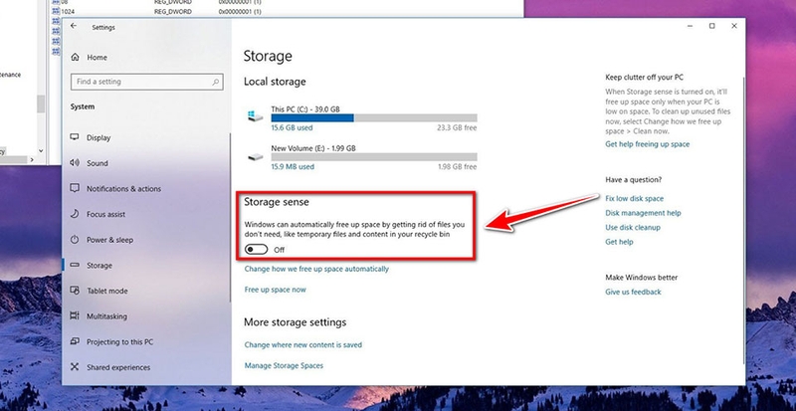796x411 pixels.
Task: Click the Home icon in Settings sidebar
Action: tap(76, 58)
